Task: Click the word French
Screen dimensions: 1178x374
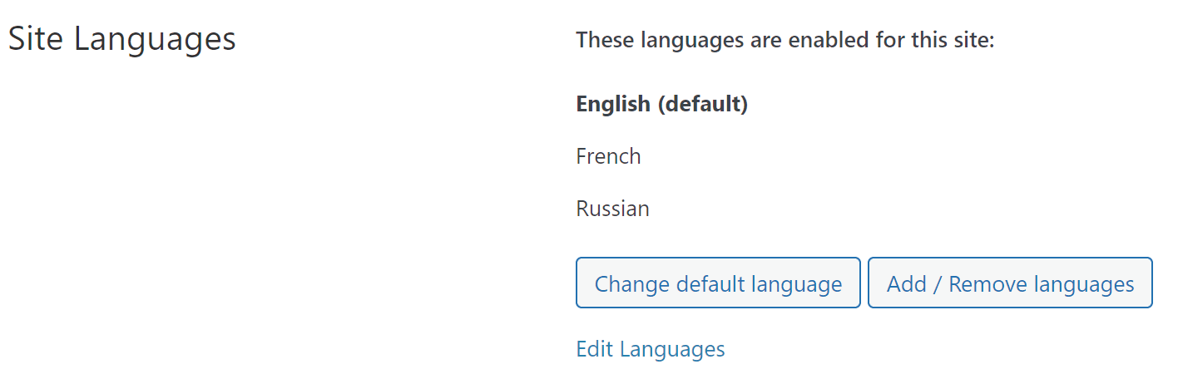Action: click(x=608, y=156)
